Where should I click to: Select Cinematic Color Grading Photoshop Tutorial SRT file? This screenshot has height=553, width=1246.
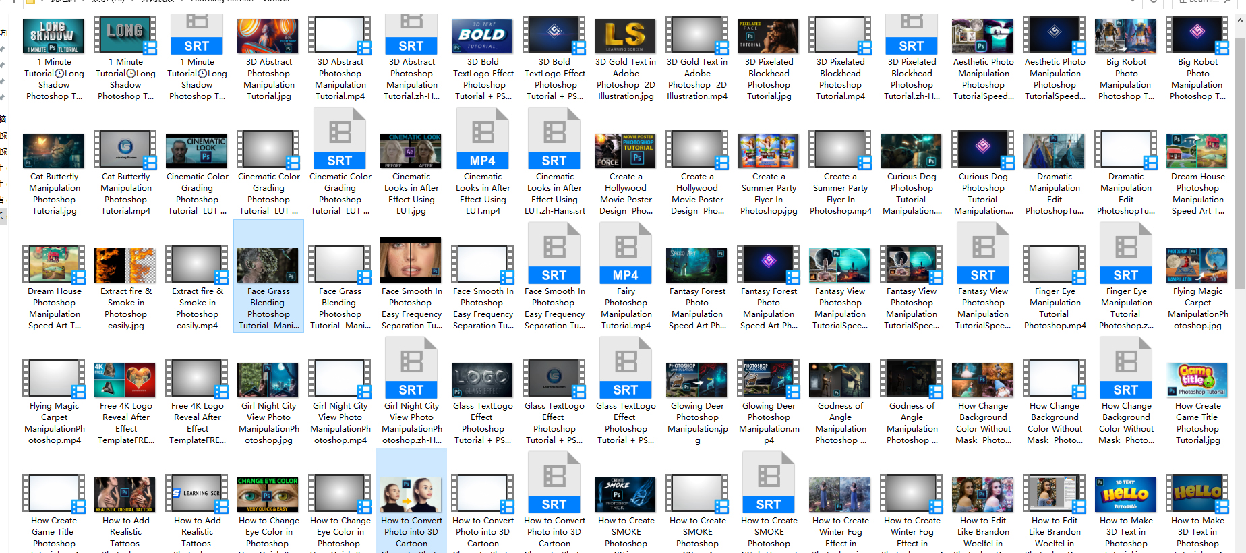[x=340, y=139]
